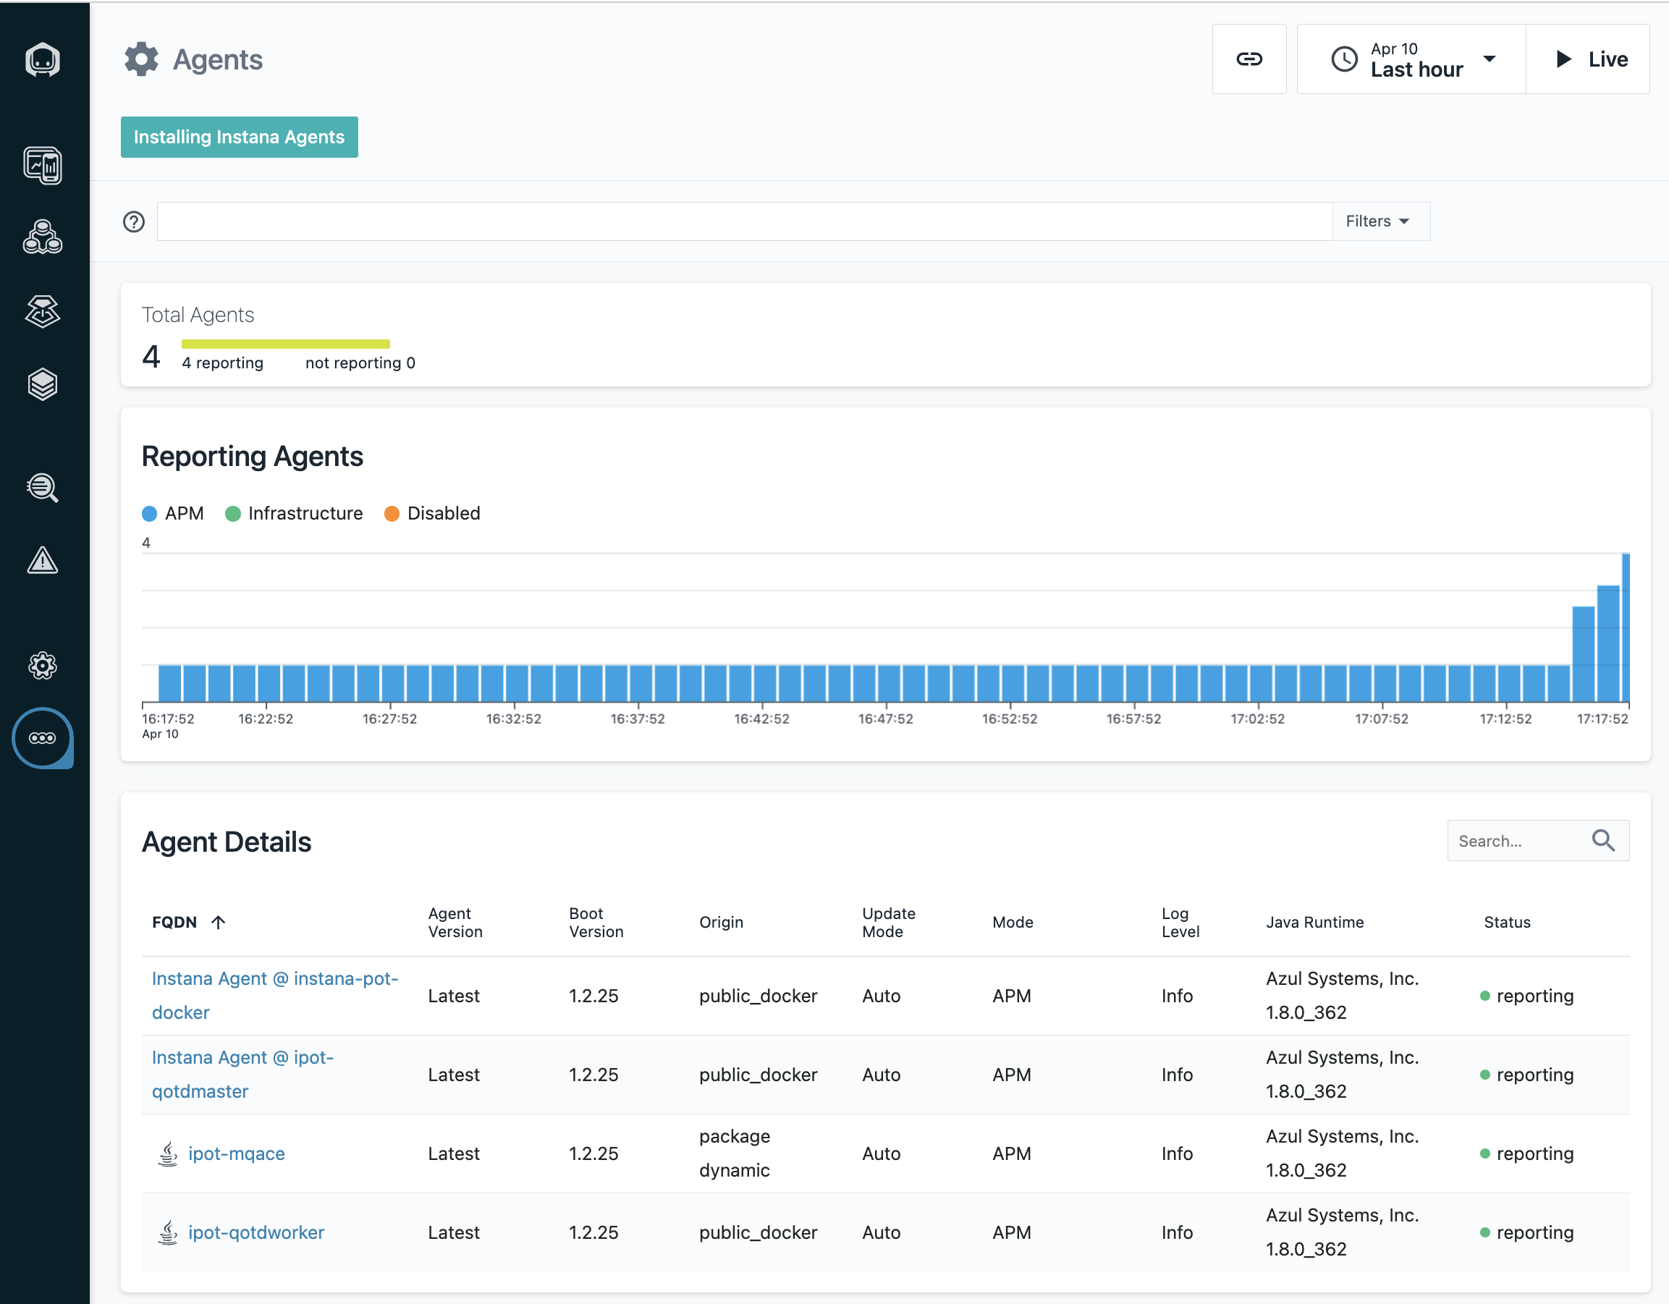This screenshot has width=1669, height=1304.
Task: Sort by Log Level column
Action: [x=1180, y=922]
